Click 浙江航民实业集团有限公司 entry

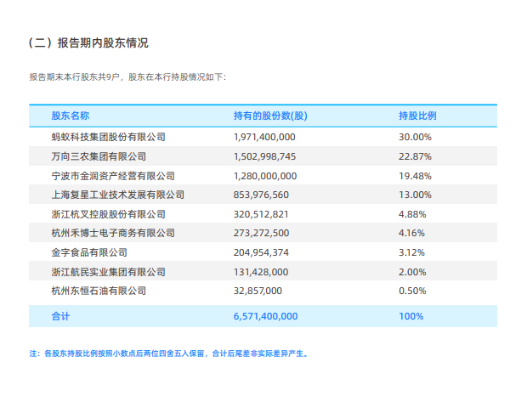coord(109,272)
